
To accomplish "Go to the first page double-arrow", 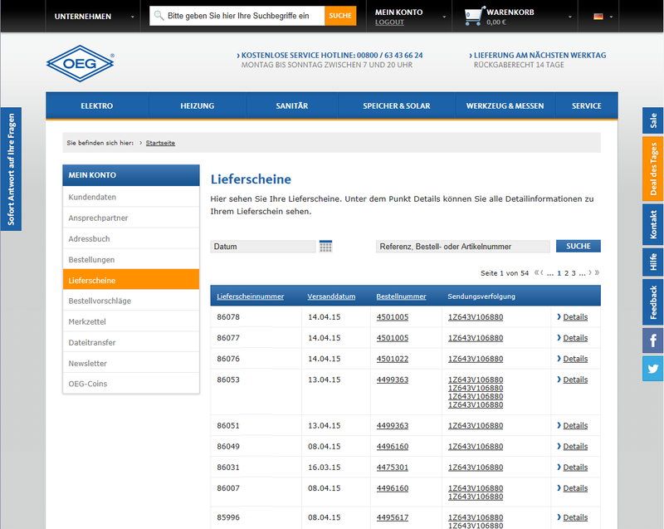I will (x=538, y=272).
